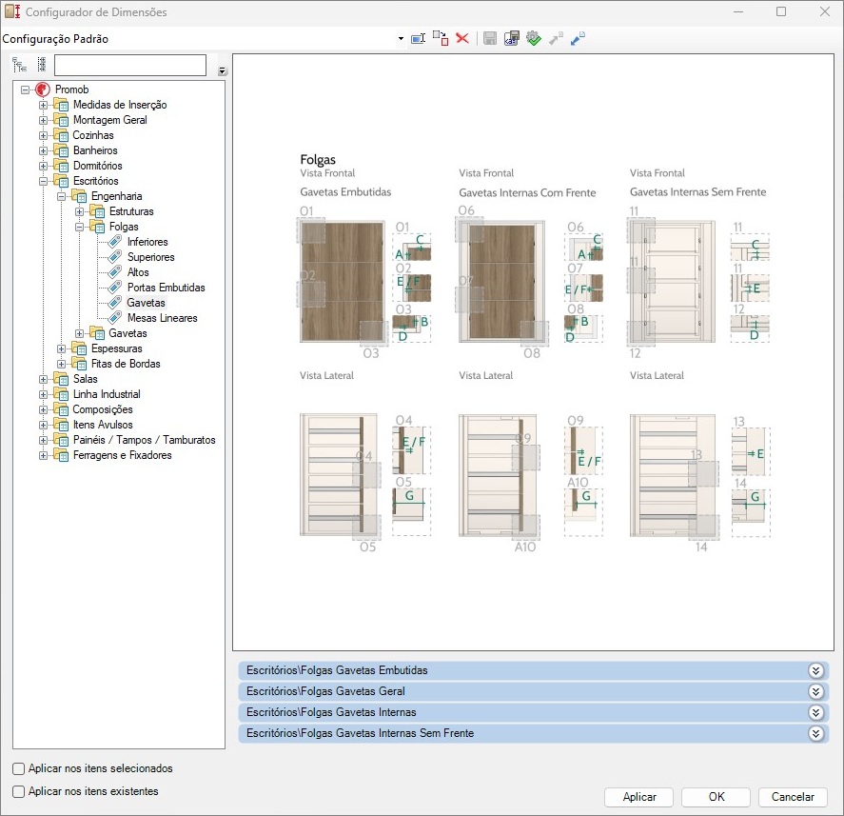Click the tag icon beside Altos
This screenshot has width=844, height=816.
coord(114,272)
